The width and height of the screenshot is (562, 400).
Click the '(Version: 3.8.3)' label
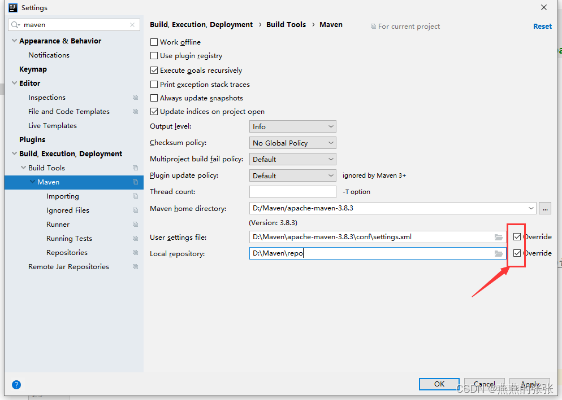273,222
